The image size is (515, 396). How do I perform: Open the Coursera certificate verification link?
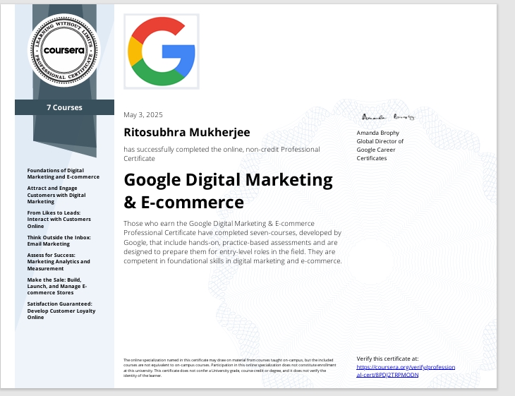[x=406, y=371]
